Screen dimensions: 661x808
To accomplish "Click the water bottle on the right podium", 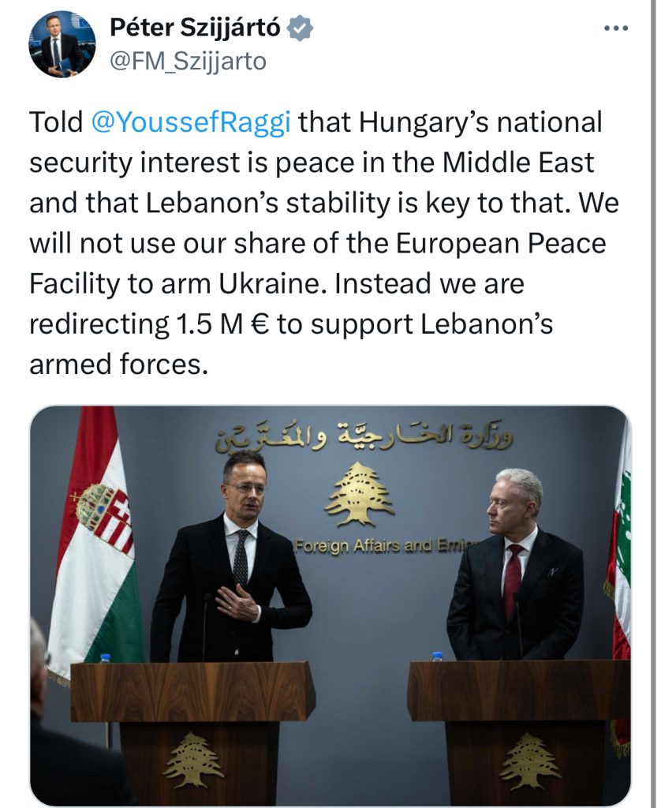I will [x=438, y=656].
